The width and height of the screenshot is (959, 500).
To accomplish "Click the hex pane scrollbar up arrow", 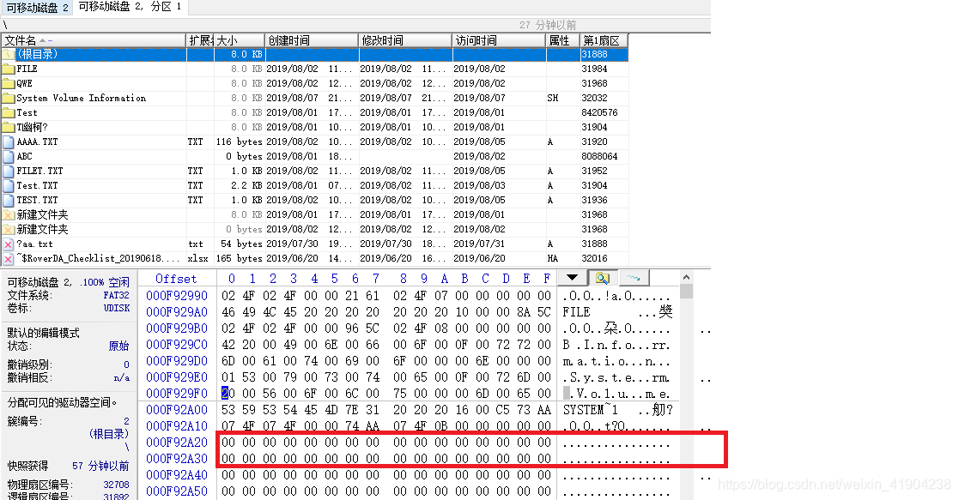I will click(686, 277).
